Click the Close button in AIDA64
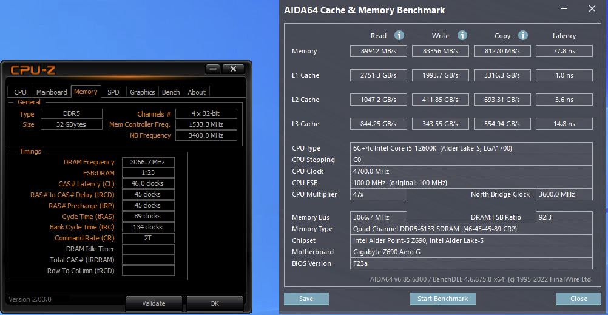 (x=578, y=299)
